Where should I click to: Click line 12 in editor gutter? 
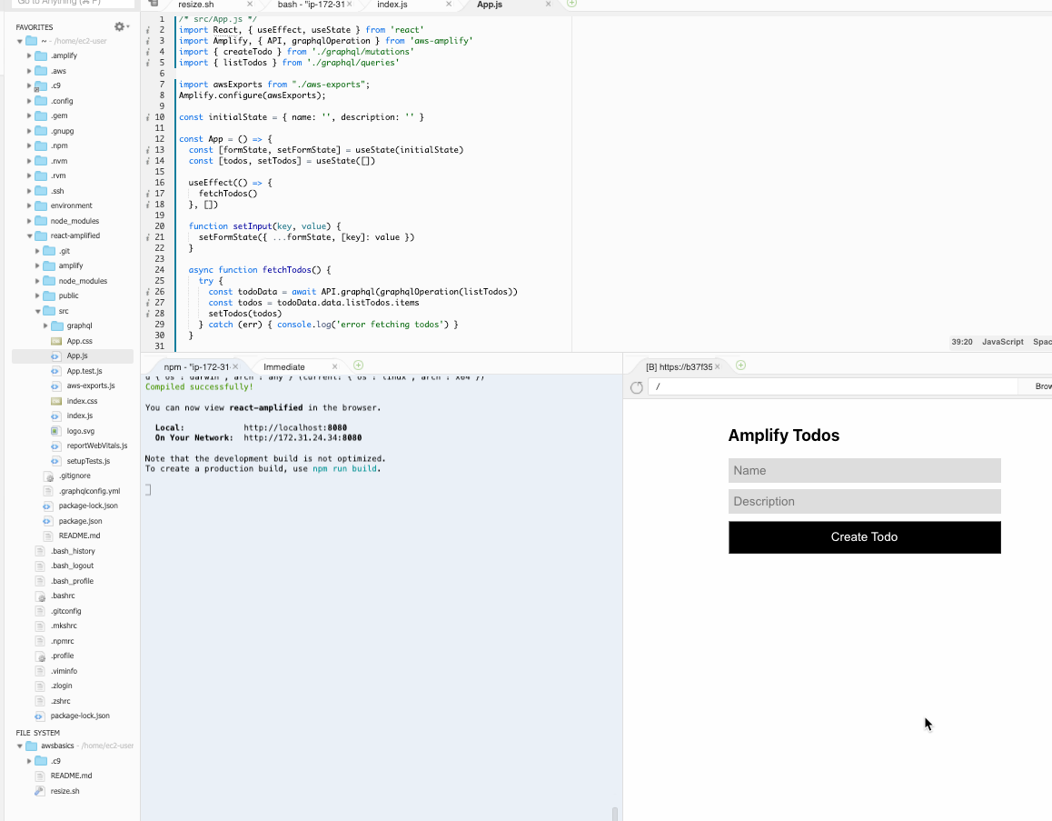coord(160,139)
